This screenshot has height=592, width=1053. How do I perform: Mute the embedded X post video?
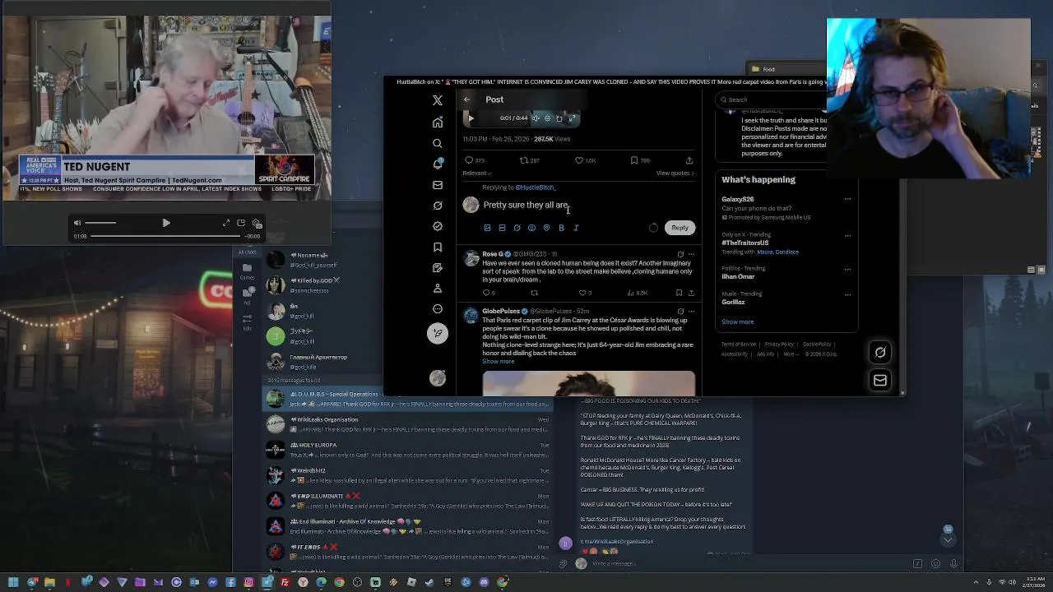point(536,118)
